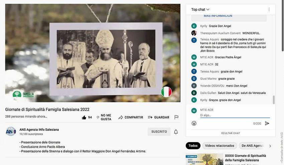Screen dimensions: 284x165
Task: Open the COMPARTIR share option
Action: coord(131,117)
